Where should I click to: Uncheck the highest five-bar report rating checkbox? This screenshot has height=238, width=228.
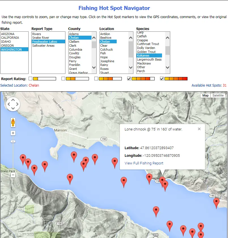click(x=162, y=79)
